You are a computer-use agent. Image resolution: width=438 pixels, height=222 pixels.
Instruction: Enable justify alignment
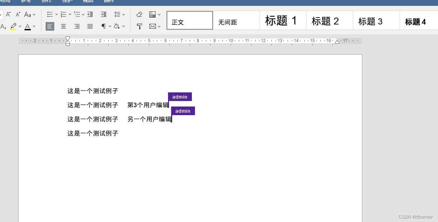[90, 26]
